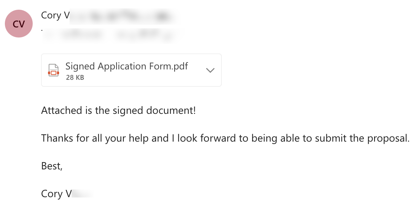
Task: Open Signed Application Form.pdf attachment
Action: tap(127, 66)
